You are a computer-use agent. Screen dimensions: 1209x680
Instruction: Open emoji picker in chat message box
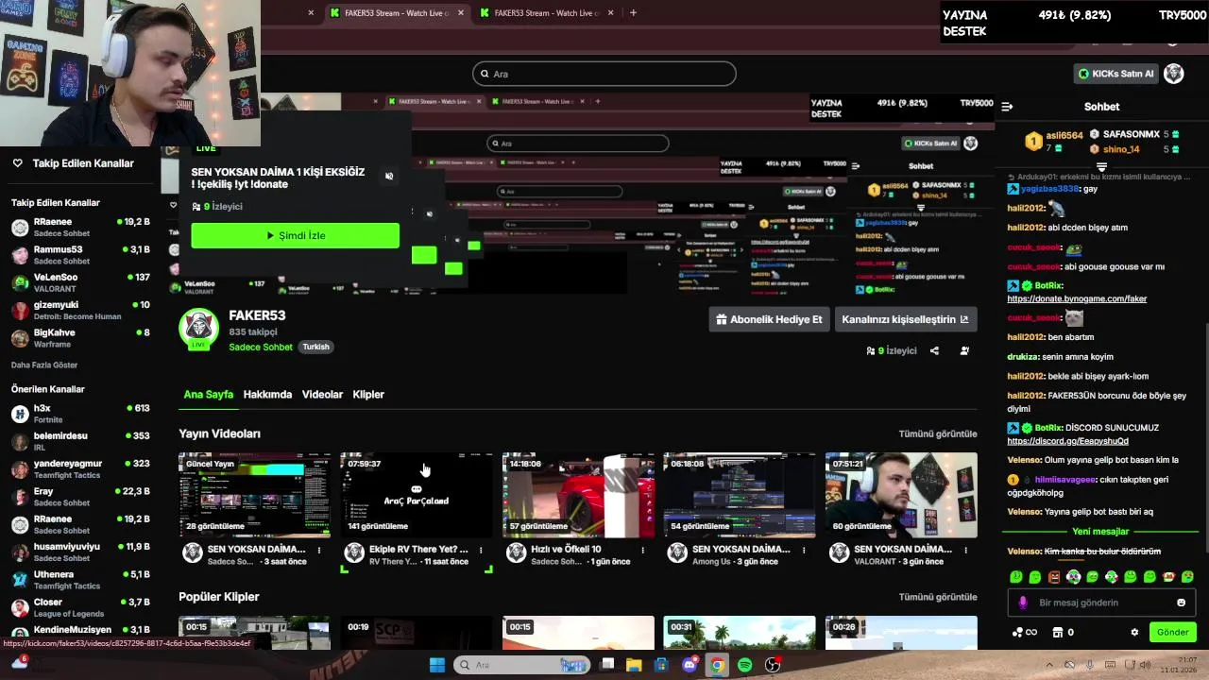[1181, 603]
